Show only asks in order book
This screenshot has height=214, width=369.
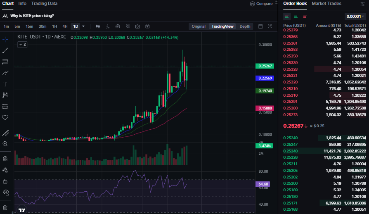[x=305, y=16]
